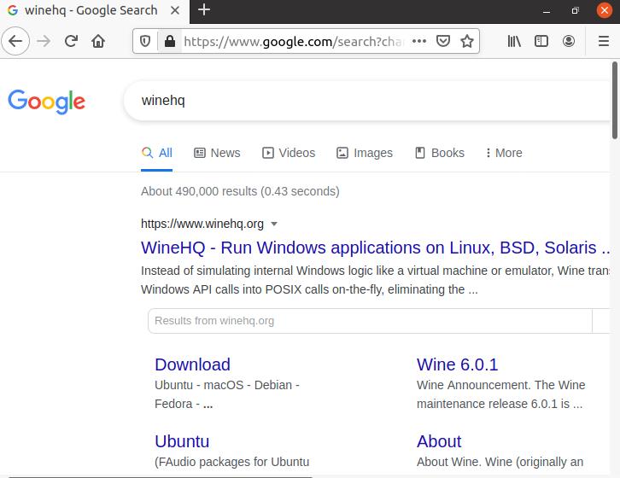Select the All results tab
The height and width of the screenshot is (478, 620).
(x=157, y=153)
